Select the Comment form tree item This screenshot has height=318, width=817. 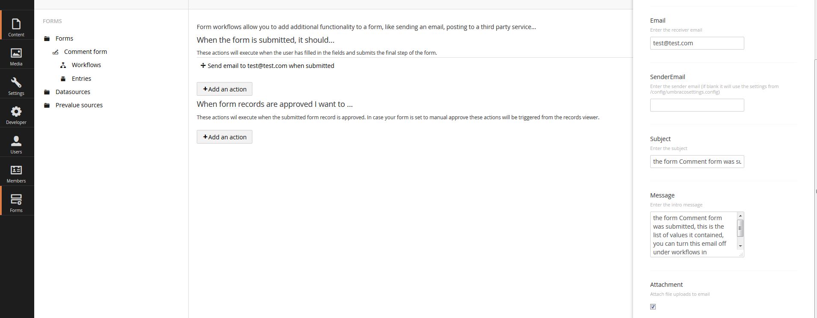[86, 52]
